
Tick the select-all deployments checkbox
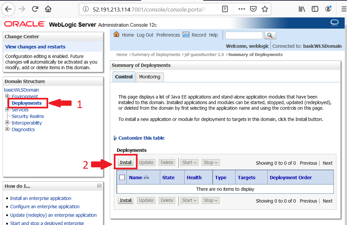point(122,177)
